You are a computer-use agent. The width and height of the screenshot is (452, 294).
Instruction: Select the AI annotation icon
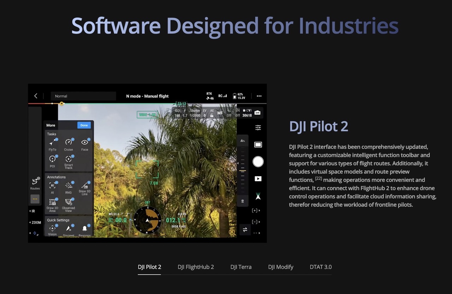[x=52, y=185]
